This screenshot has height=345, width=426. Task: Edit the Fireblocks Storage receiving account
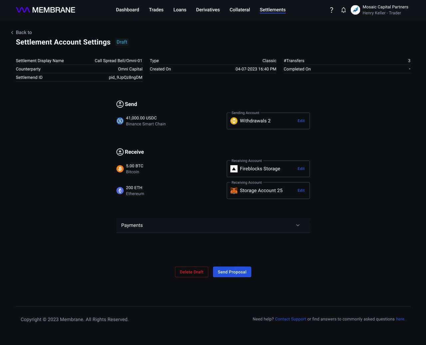[x=301, y=169]
